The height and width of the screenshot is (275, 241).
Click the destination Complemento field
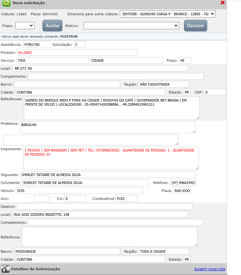click(x=116, y=222)
